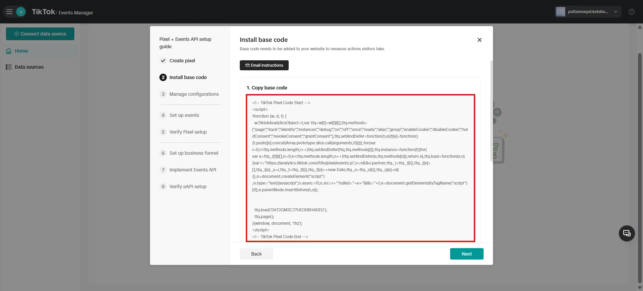The height and width of the screenshot is (291, 643).
Task: Click the user avatar icon in header
Action: (21, 12)
